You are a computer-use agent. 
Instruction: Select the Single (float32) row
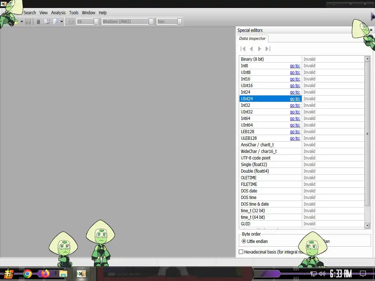(x=302, y=165)
